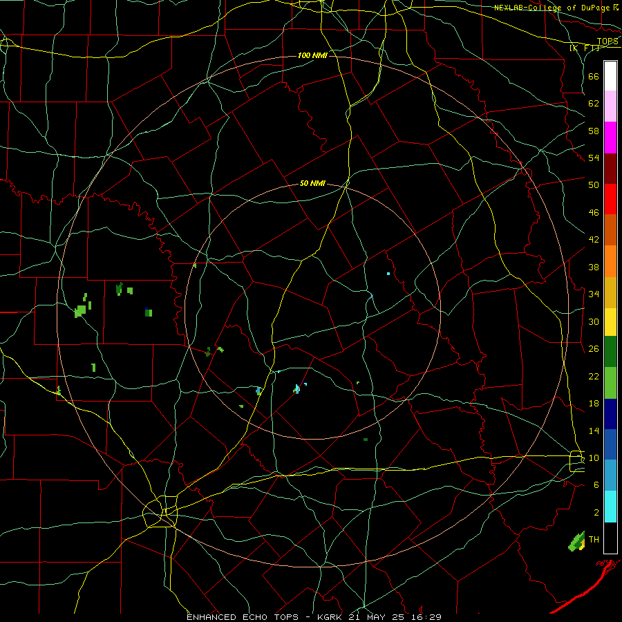
Task: Click the yellow highway loop at lower left
Action: [160, 511]
